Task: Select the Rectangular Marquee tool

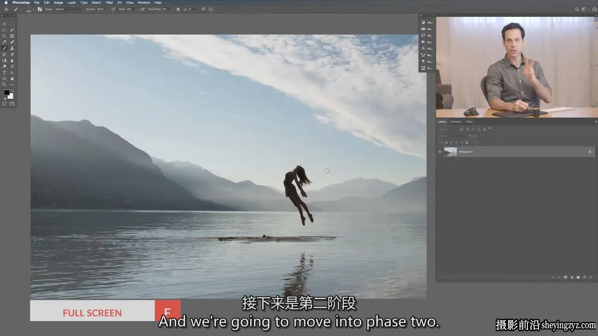Action: (x=12, y=24)
